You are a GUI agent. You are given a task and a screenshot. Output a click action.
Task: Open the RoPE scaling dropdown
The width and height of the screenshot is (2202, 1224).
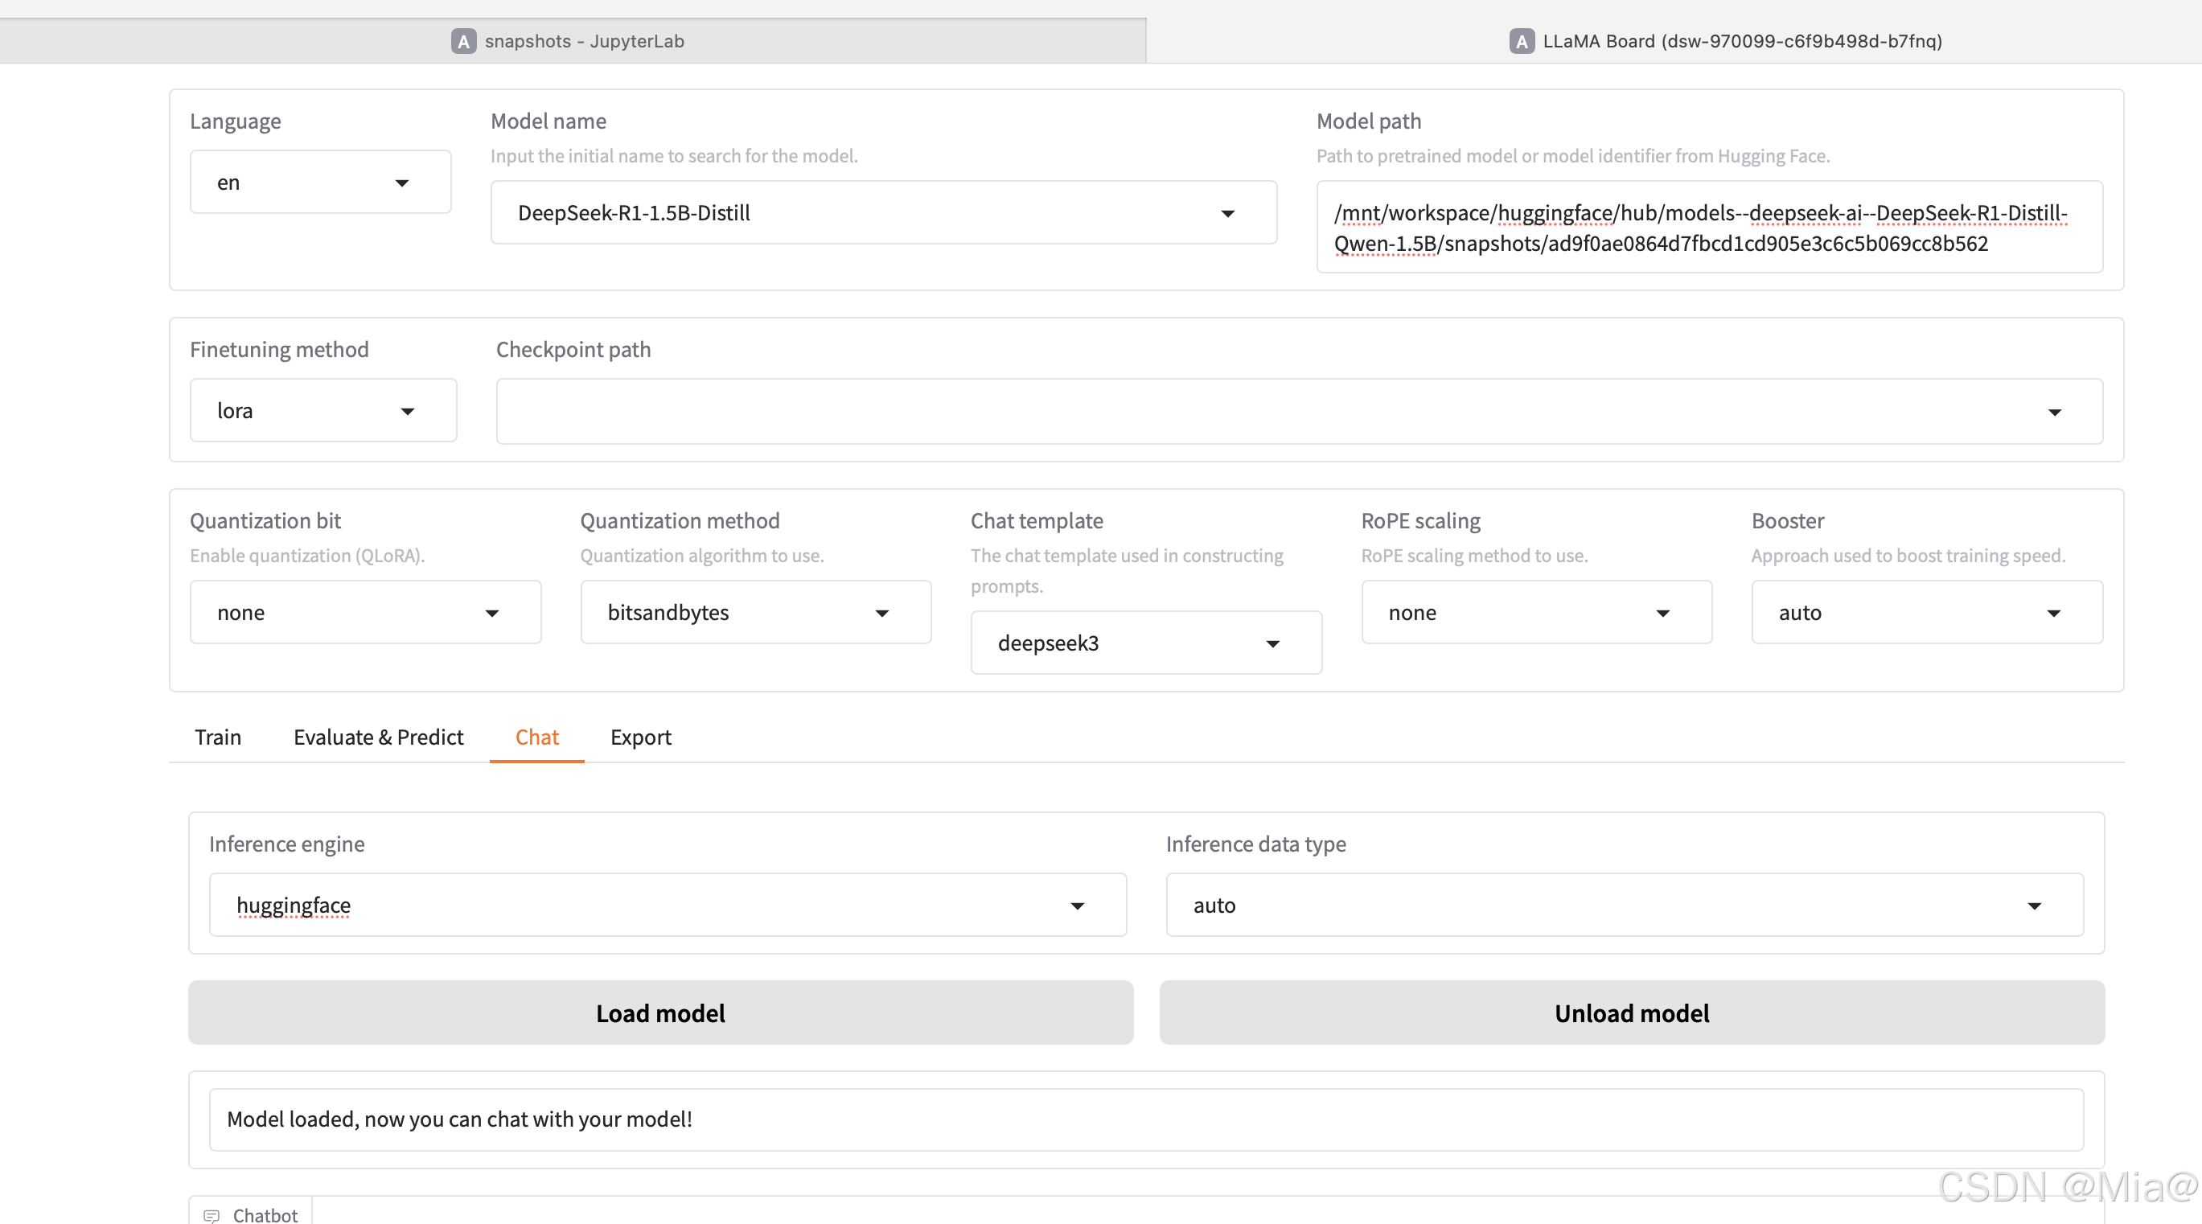click(x=1662, y=613)
